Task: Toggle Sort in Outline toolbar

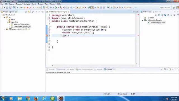Action: (162, 15)
